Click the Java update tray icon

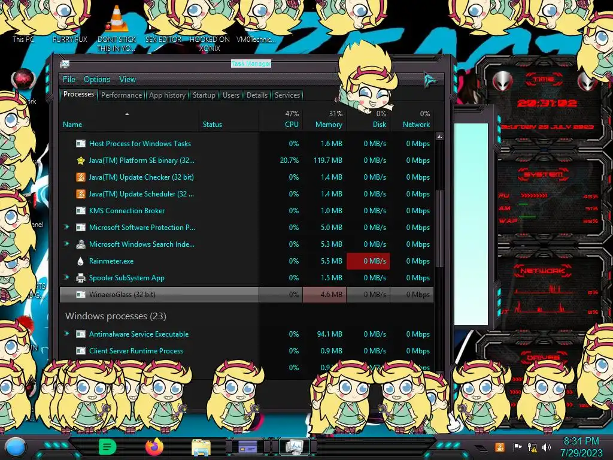500,447
